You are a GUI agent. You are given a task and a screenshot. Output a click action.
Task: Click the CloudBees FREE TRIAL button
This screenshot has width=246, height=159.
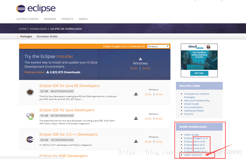point(199,73)
